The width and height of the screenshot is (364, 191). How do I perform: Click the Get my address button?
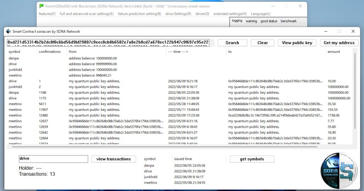click(x=339, y=43)
